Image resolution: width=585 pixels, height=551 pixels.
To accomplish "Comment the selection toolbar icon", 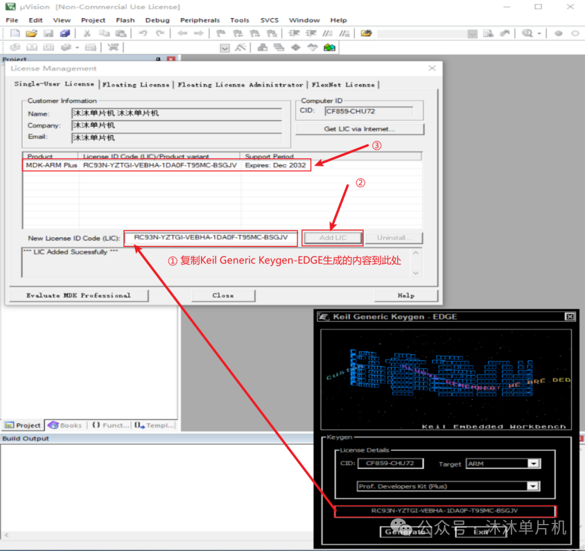I will 328,33.
